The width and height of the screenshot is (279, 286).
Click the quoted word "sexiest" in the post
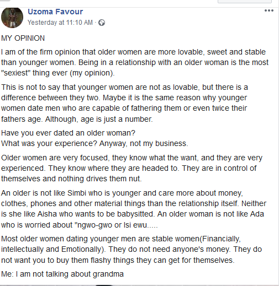coord(15,73)
